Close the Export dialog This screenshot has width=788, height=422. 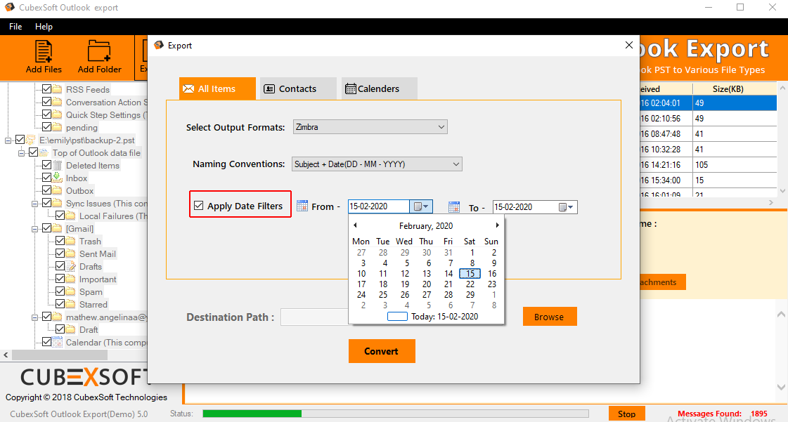coord(629,45)
